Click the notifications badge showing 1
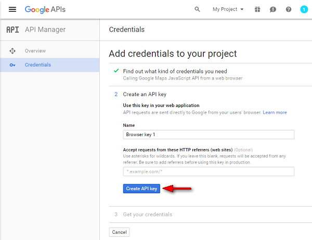Image resolution: width=312 pixels, height=240 pixels. point(304,9)
